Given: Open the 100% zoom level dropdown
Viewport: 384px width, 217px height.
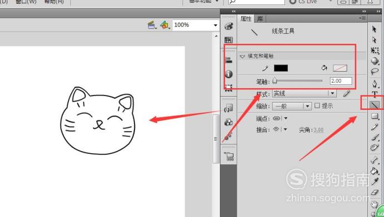Looking at the screenshot, I should point(196,25).
